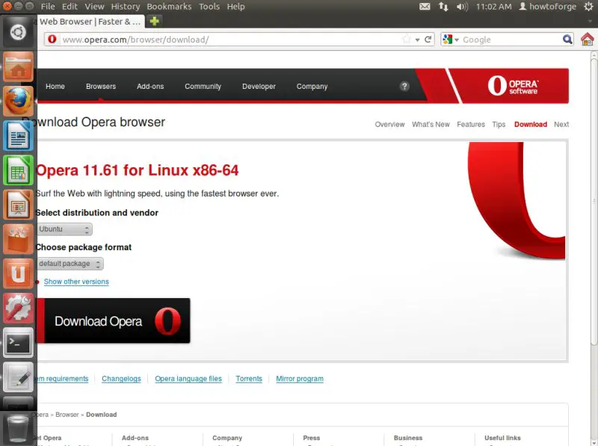Viewport: 598px width, 446px height.
Task: Open the default package format dropdown
Action: [70, 264]
